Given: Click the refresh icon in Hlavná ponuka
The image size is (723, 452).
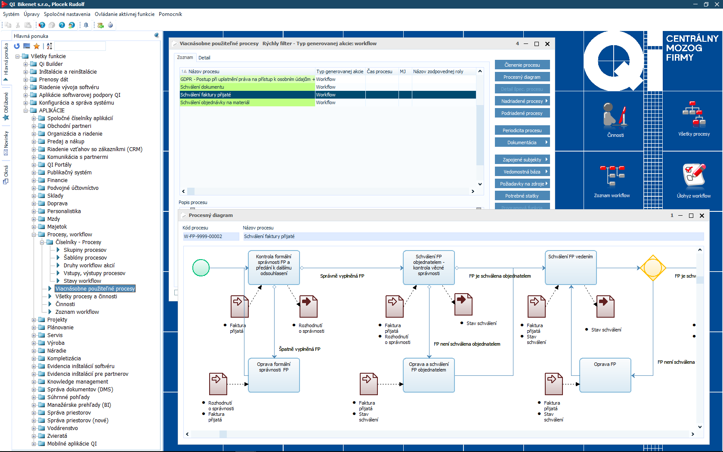Looking at the screenshot, I should pos(17,46).
